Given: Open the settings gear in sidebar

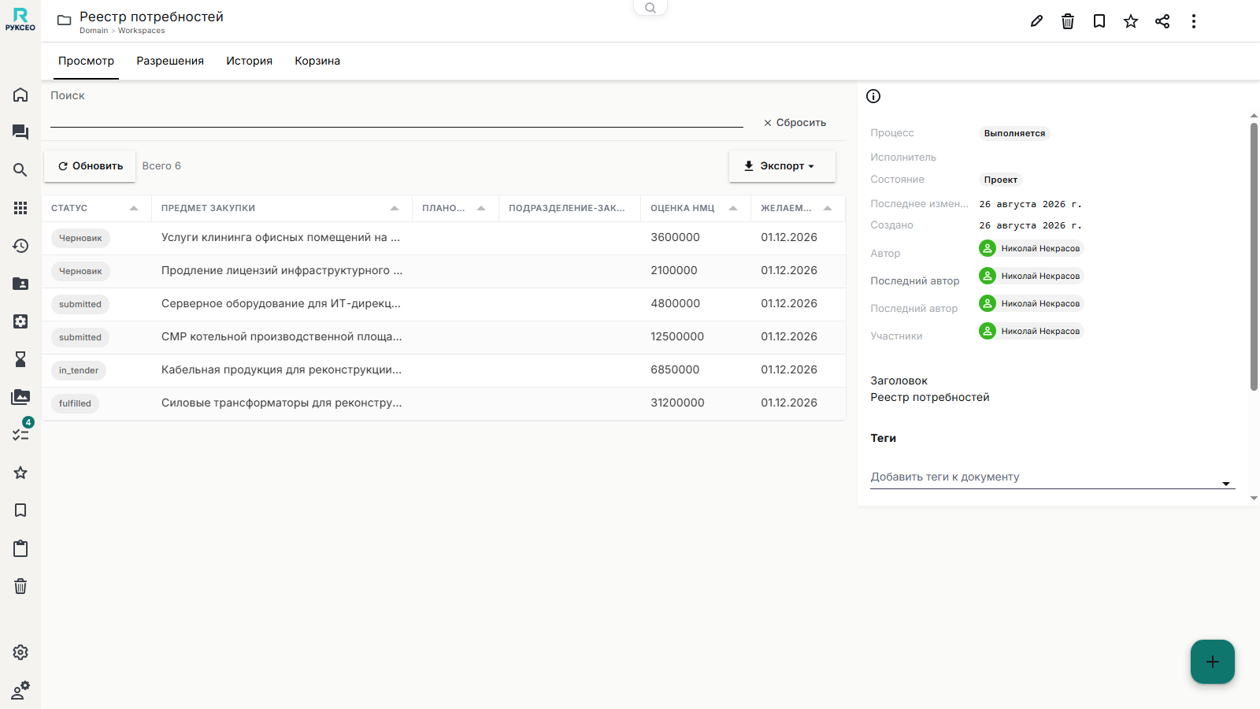Looking at the screenshot, I should tap(20, 652).
